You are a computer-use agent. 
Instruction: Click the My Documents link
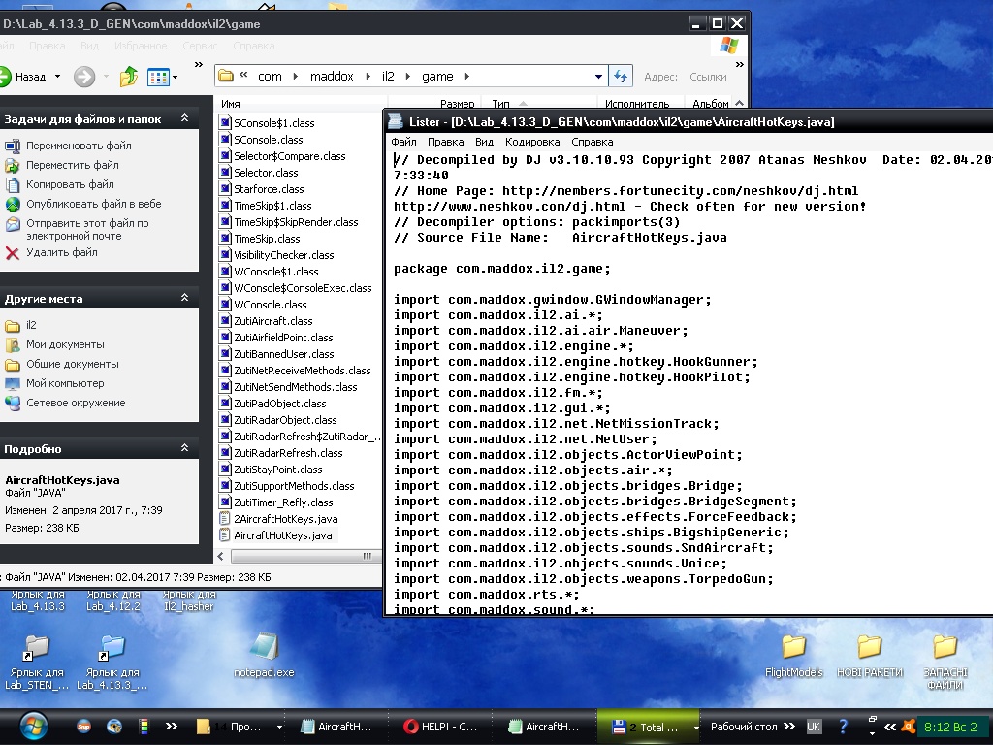point(65,344)
